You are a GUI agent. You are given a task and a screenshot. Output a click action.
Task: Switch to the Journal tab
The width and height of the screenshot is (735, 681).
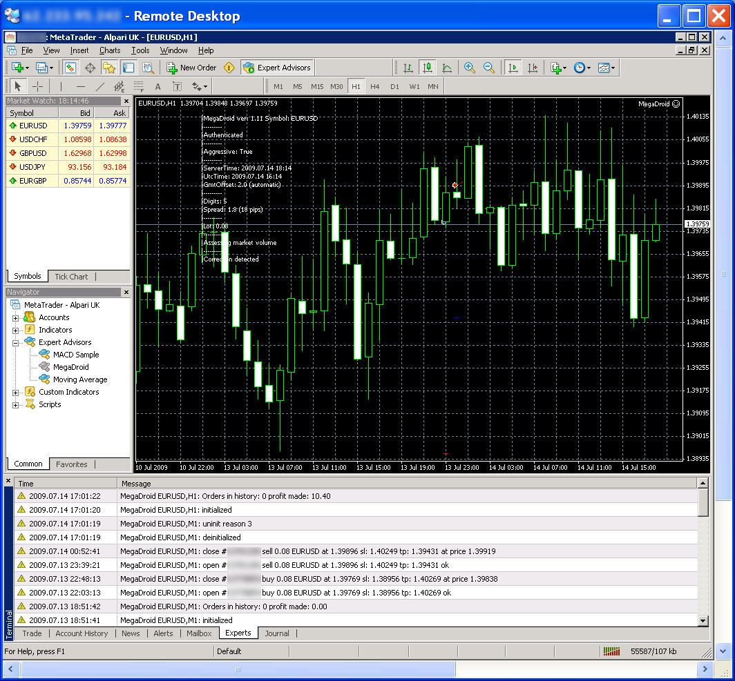(x=277, y=633)
